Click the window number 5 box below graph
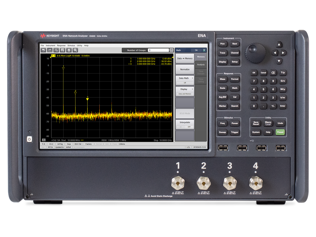This screenshot has width=316, height=237. point(44,140)
